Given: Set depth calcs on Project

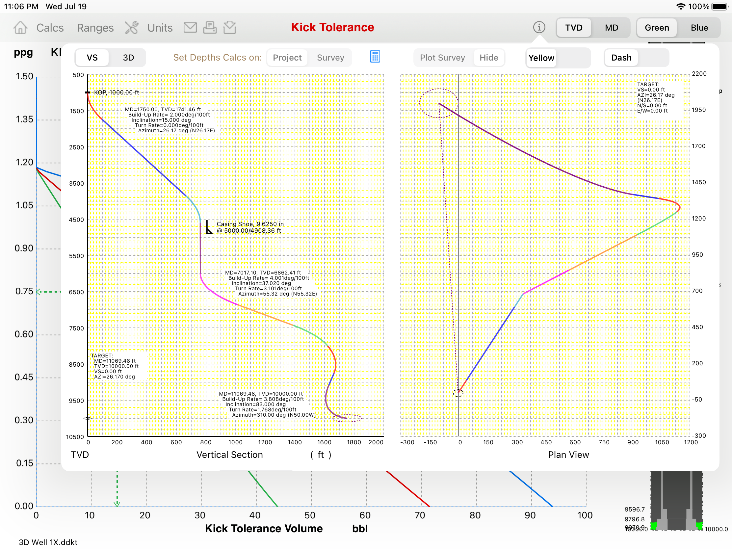Looking at the screenshot, I should (x=287, y=58).
